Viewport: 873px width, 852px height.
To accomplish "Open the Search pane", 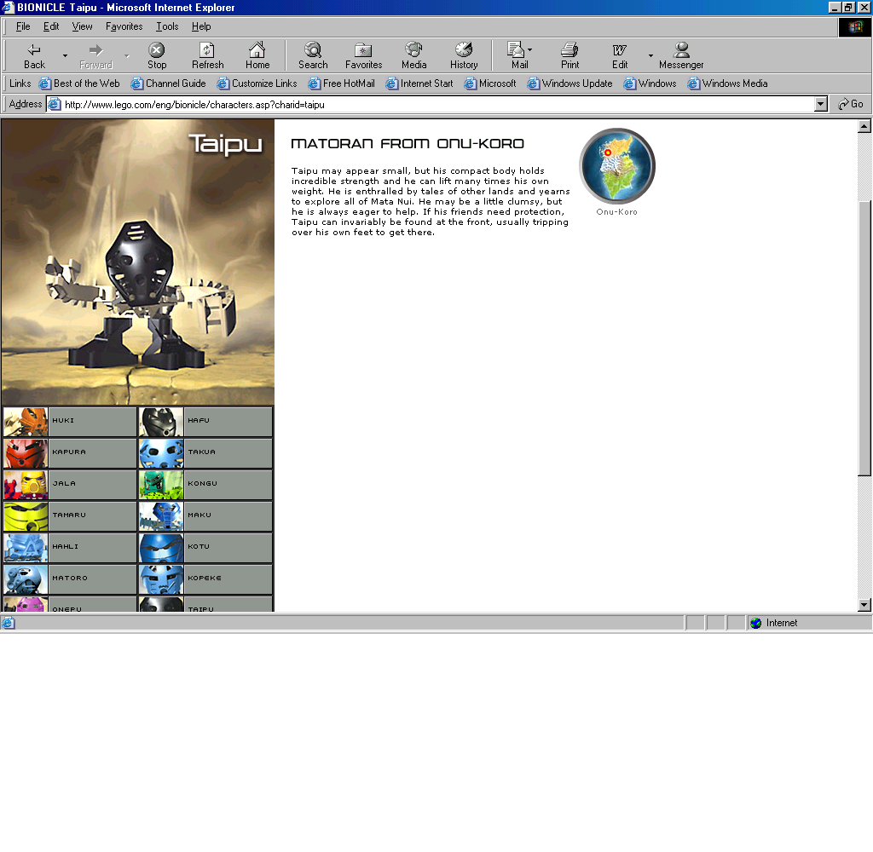I will click(x=313, y=56).
